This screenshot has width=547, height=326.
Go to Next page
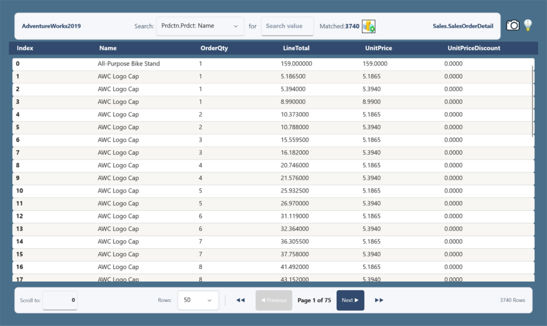tap(350, 300)
